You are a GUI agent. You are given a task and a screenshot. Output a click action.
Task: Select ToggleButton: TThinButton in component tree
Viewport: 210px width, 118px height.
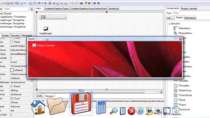(13, 17)
